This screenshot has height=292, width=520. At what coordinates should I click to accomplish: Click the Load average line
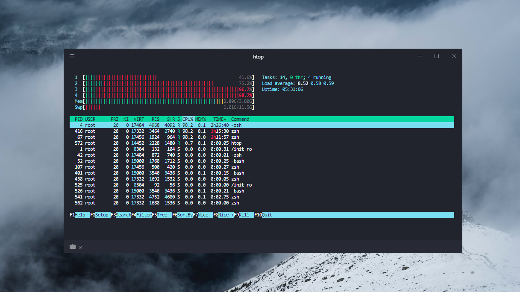[298, 83]
